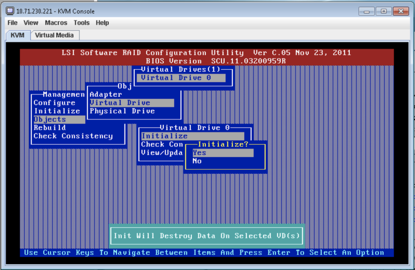The height and width of the screenshot is (270, 415).
Task: Select Configure in the Management menu
Action: point(54,103)
